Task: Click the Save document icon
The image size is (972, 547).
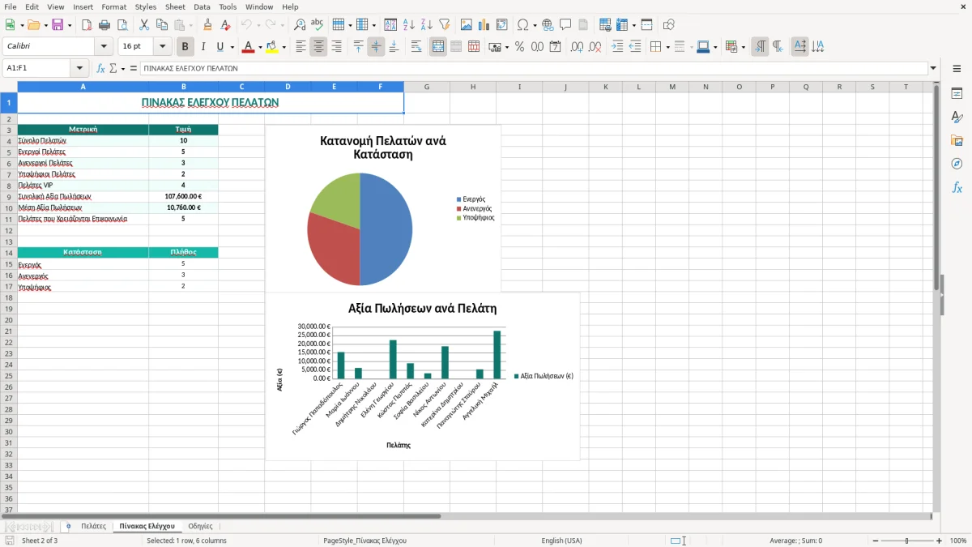Action: coord(58,25)
